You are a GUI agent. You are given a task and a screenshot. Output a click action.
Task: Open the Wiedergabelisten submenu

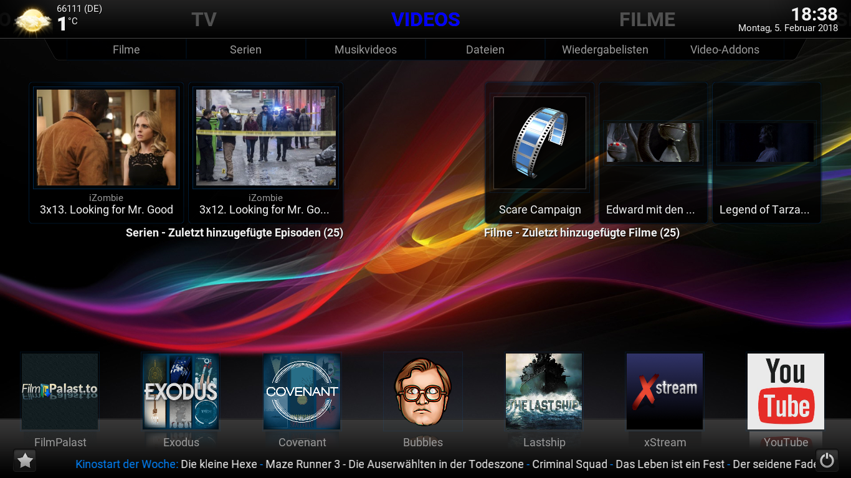[605, 50]
